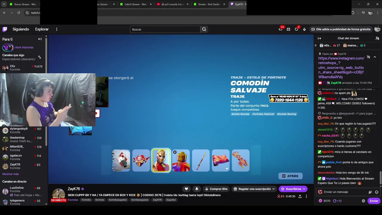Click Nightbot username in chat
382x215 pixels.
[332, 179]
